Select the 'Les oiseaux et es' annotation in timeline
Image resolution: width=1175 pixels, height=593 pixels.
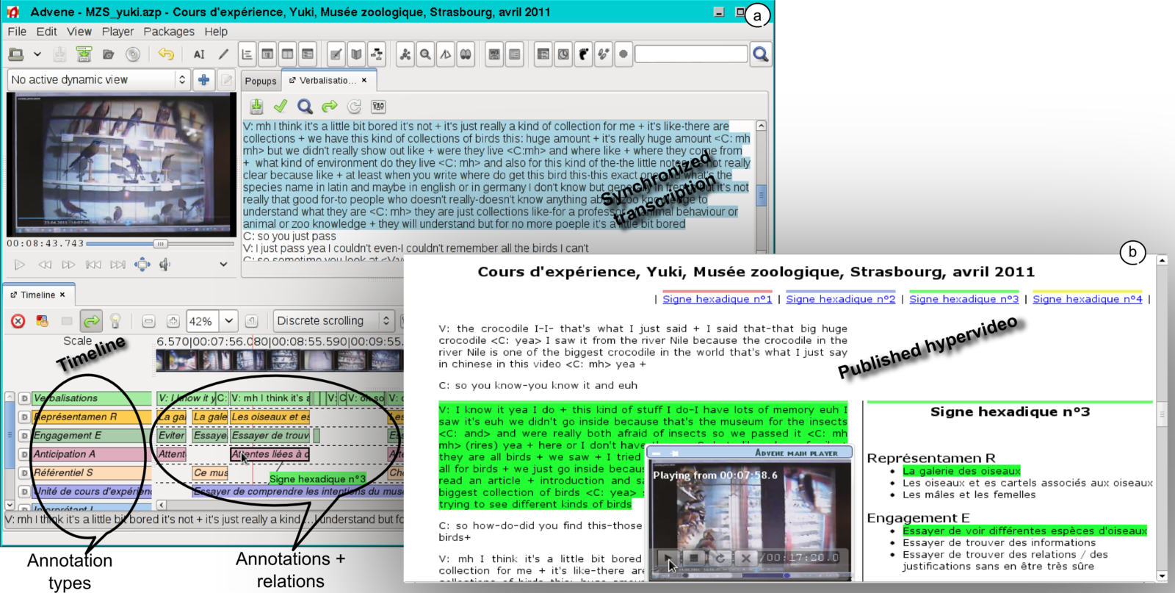[270, 417]
